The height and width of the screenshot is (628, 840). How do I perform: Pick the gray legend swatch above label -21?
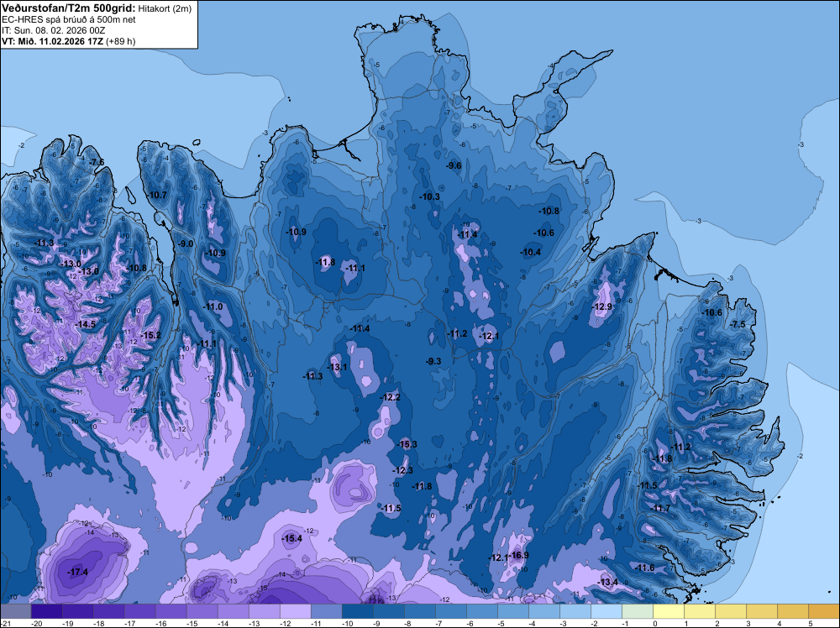coord(15,612)
